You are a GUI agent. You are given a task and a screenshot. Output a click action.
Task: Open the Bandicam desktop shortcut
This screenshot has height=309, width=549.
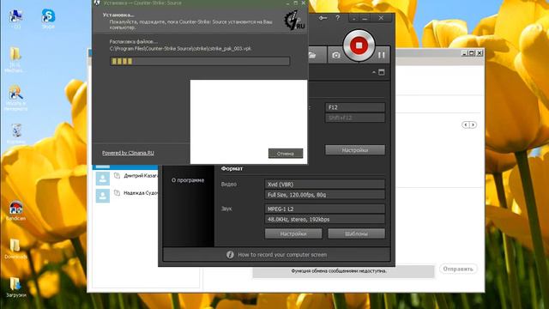15,210
